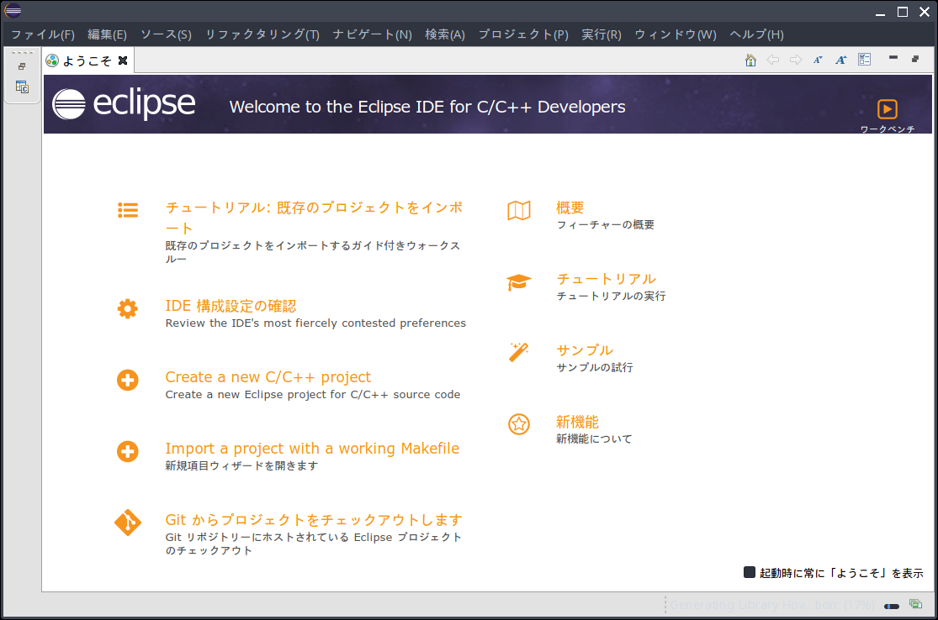Click the Home icon in Welcome toolbar
938x620 pixels.
coord(750,60)
